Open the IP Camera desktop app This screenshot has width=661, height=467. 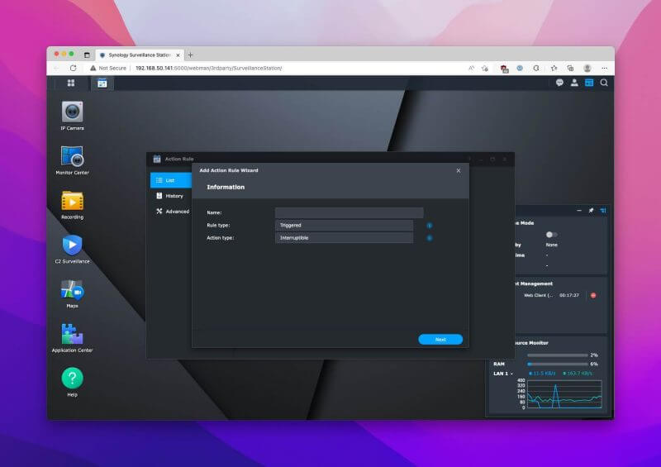(x=72, y=112)
